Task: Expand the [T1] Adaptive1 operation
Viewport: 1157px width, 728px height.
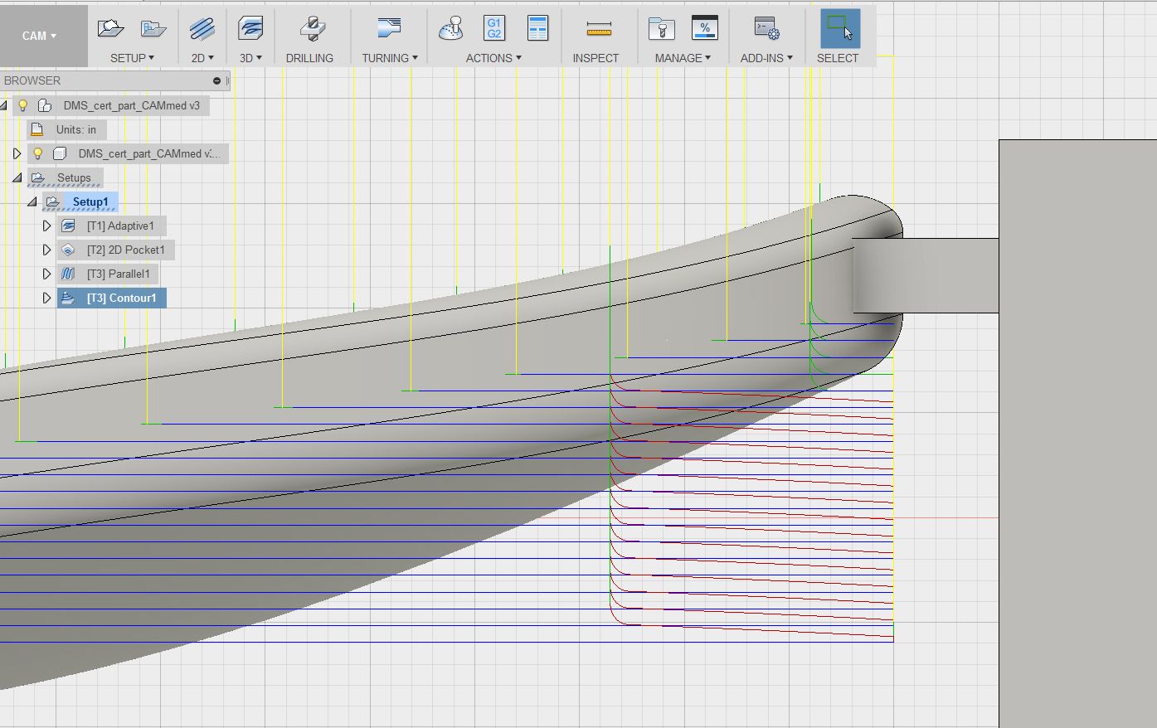Action: tap(46, 226)
